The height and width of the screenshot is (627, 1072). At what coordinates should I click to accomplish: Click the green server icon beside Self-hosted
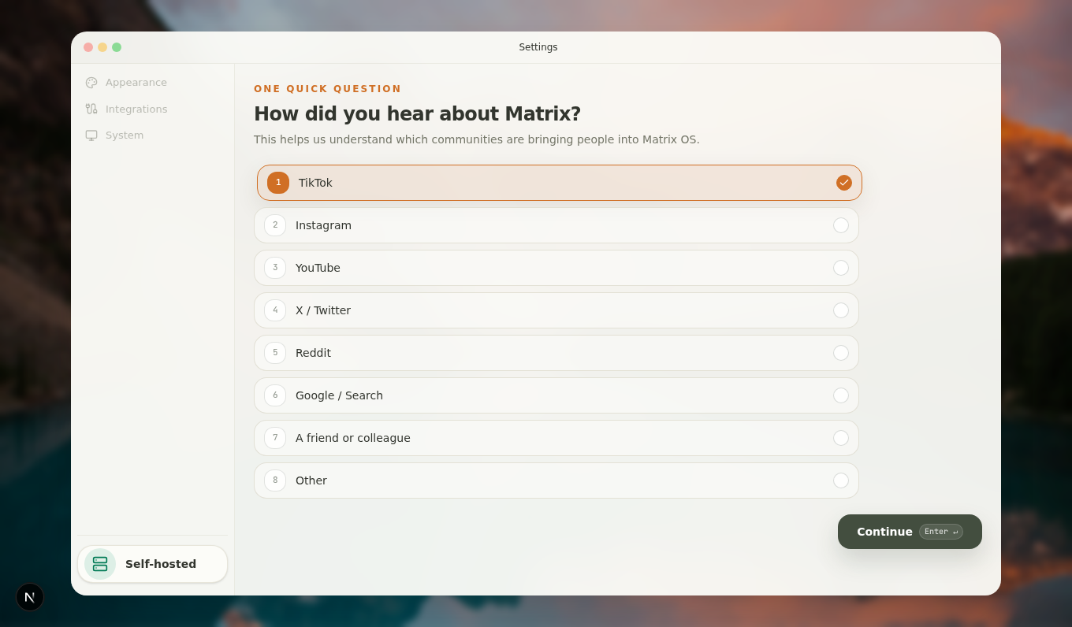[100, 564]
